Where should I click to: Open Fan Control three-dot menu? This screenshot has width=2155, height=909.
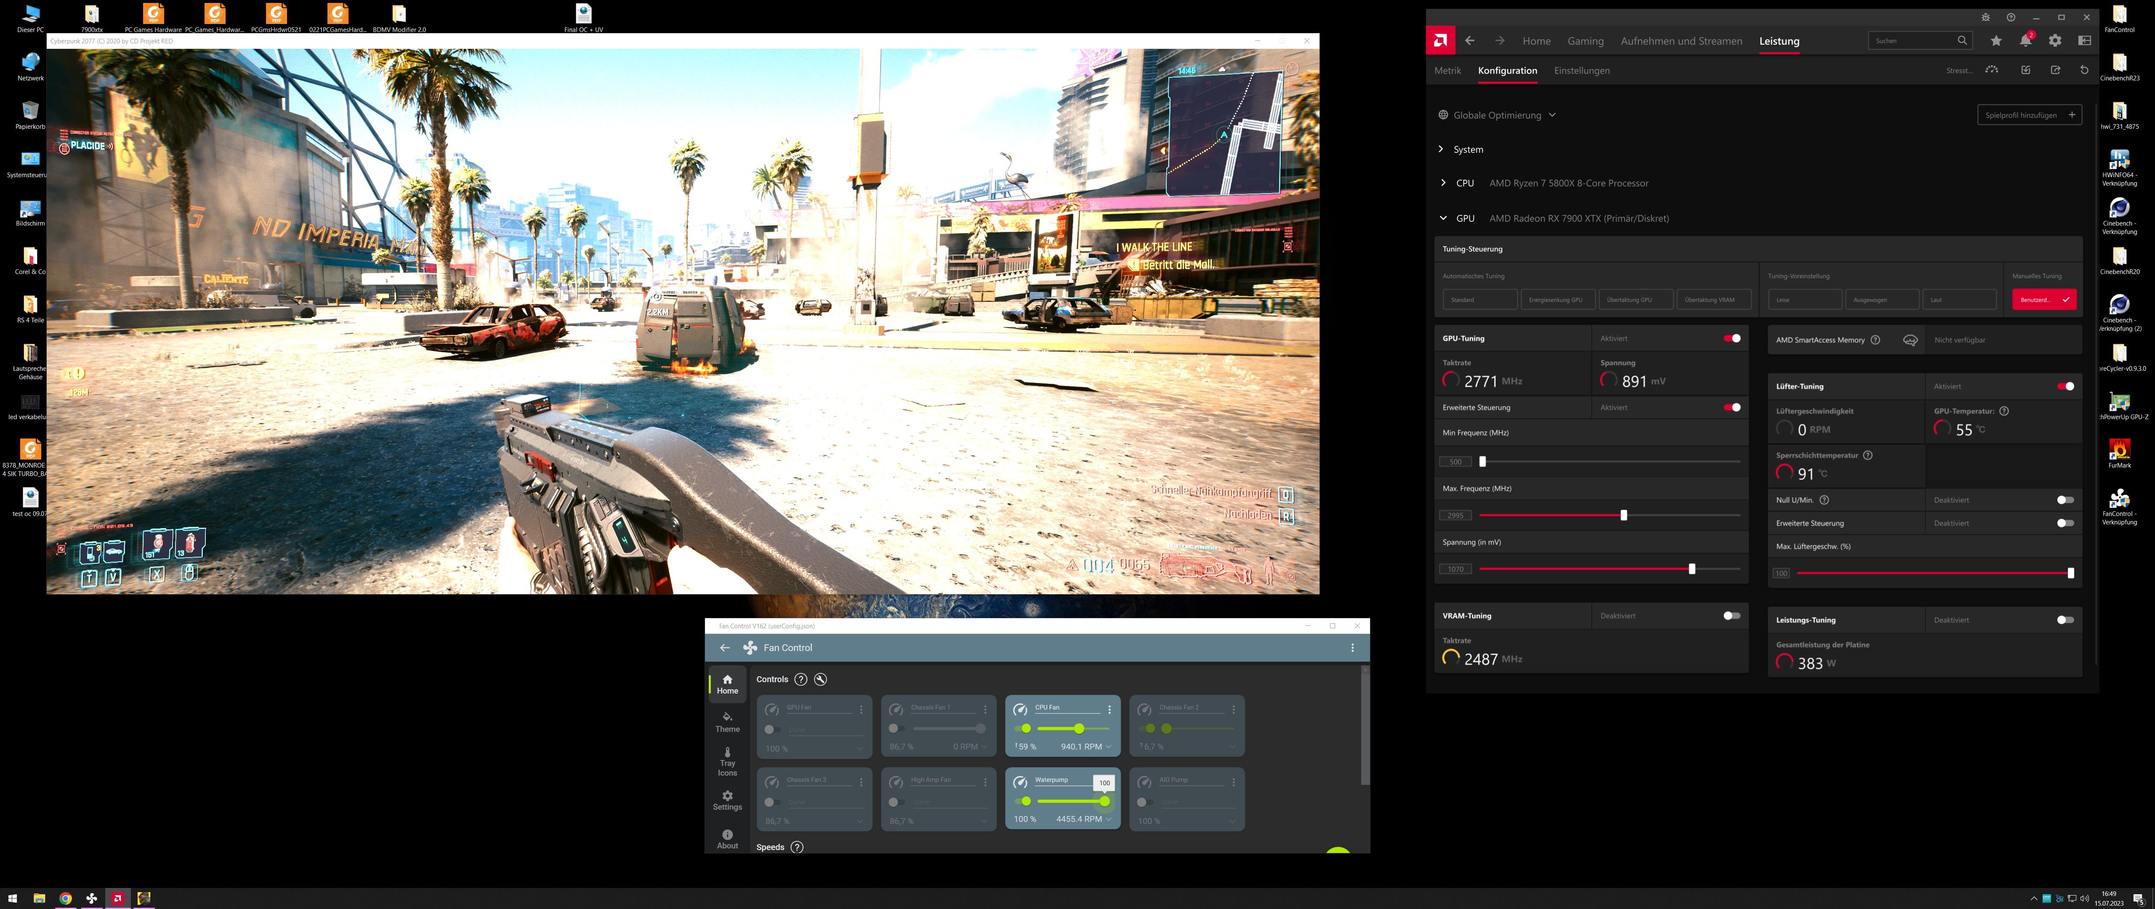1352,647
